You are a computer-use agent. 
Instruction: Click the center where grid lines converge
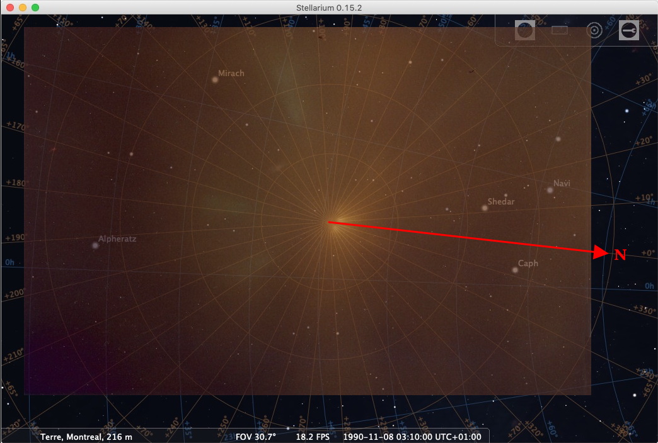pos(329,222)
